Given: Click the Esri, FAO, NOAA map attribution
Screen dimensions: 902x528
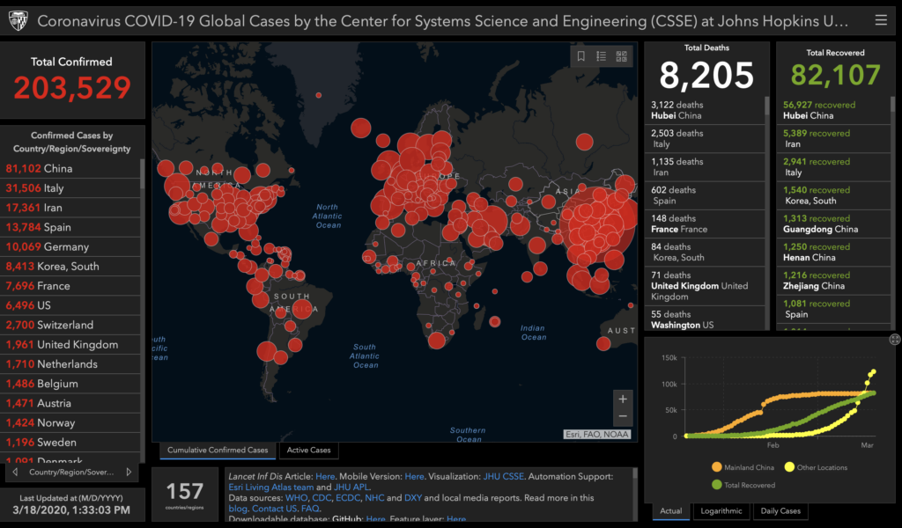Looking at the screenshot, I should point(596,435).
